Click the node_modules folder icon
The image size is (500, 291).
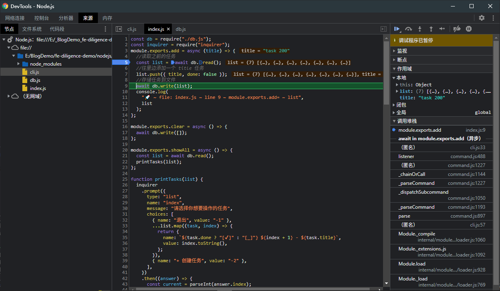pos(25,64)
